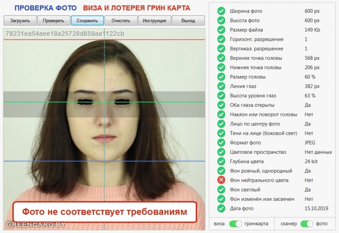Click green check icon next to Фон ровный, однородный

click(221, 171)
